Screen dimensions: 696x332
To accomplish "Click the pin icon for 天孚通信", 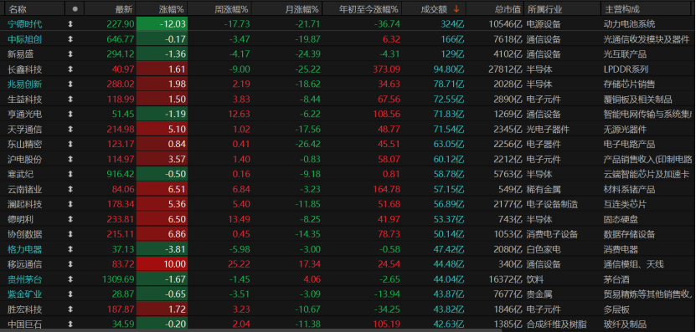I will click(x=70, y=130).
